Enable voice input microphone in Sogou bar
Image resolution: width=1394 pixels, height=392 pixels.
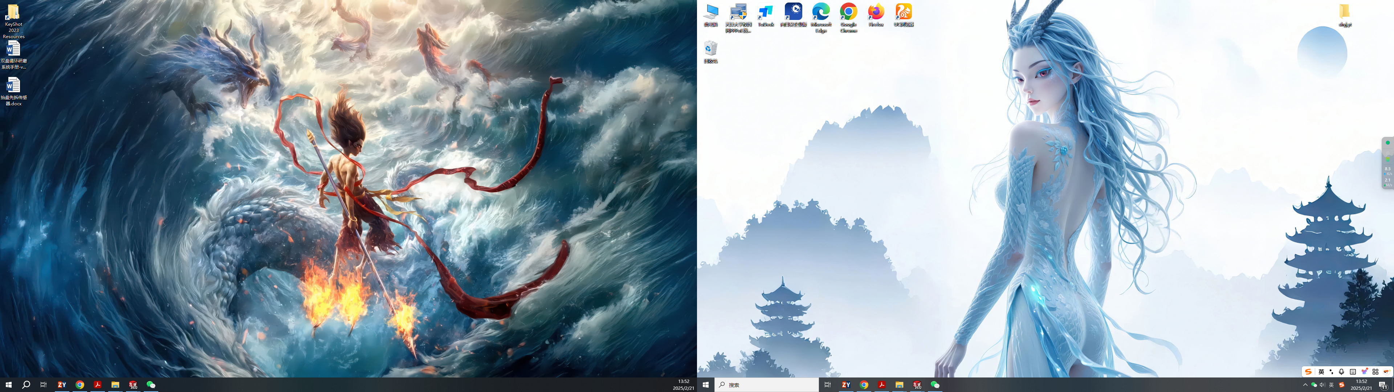1341,371
